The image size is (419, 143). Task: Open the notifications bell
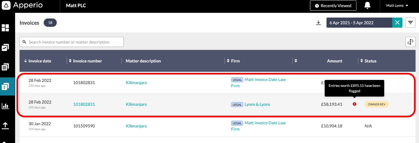point(367,5)
